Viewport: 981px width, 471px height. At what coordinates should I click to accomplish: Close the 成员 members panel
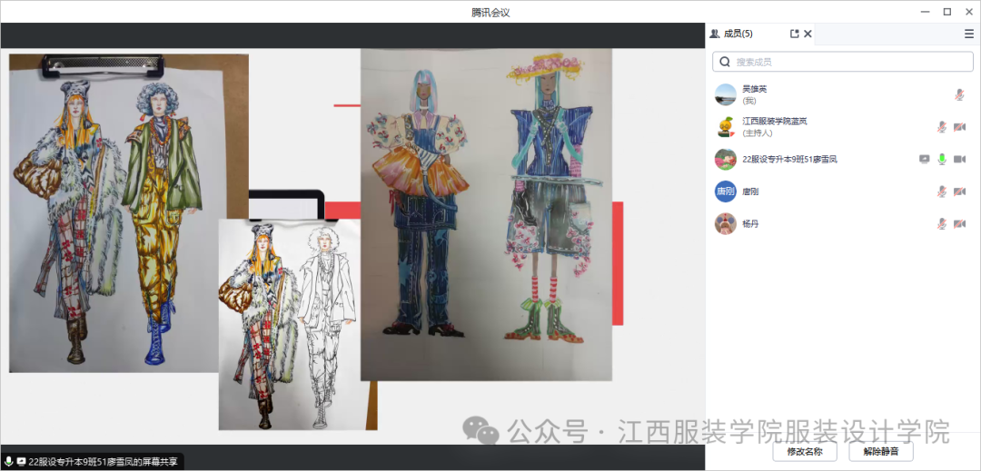[808, 34]
